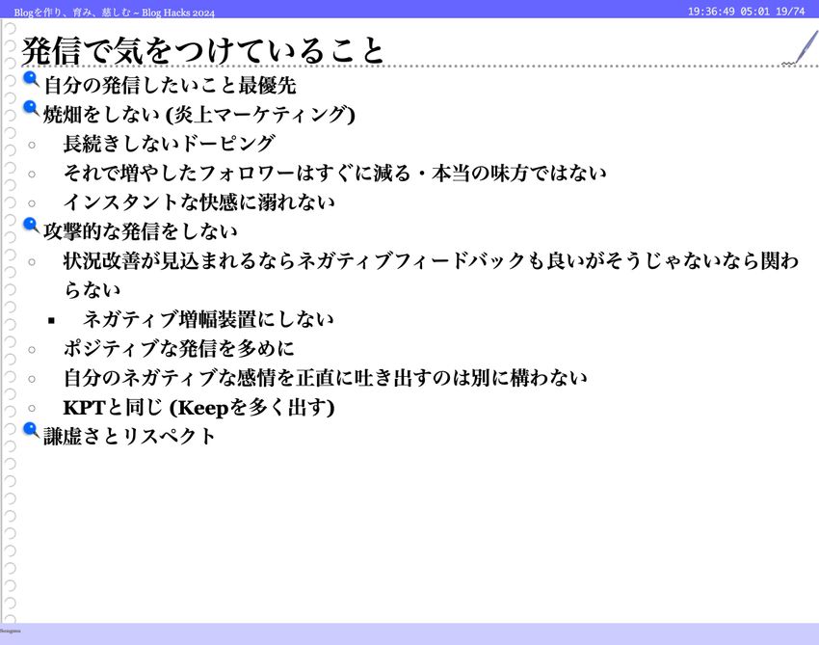Click the magnifier bullet beside 自分の発信したいこと最優先
This screenshot has height=645, width=819.
31,80
